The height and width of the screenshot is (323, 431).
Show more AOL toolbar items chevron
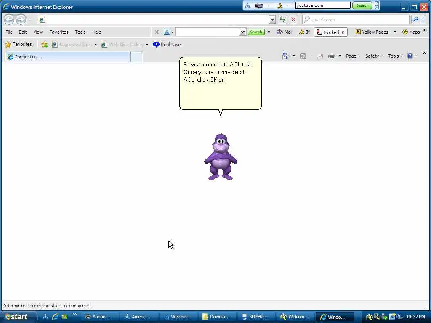pos(425,30)
